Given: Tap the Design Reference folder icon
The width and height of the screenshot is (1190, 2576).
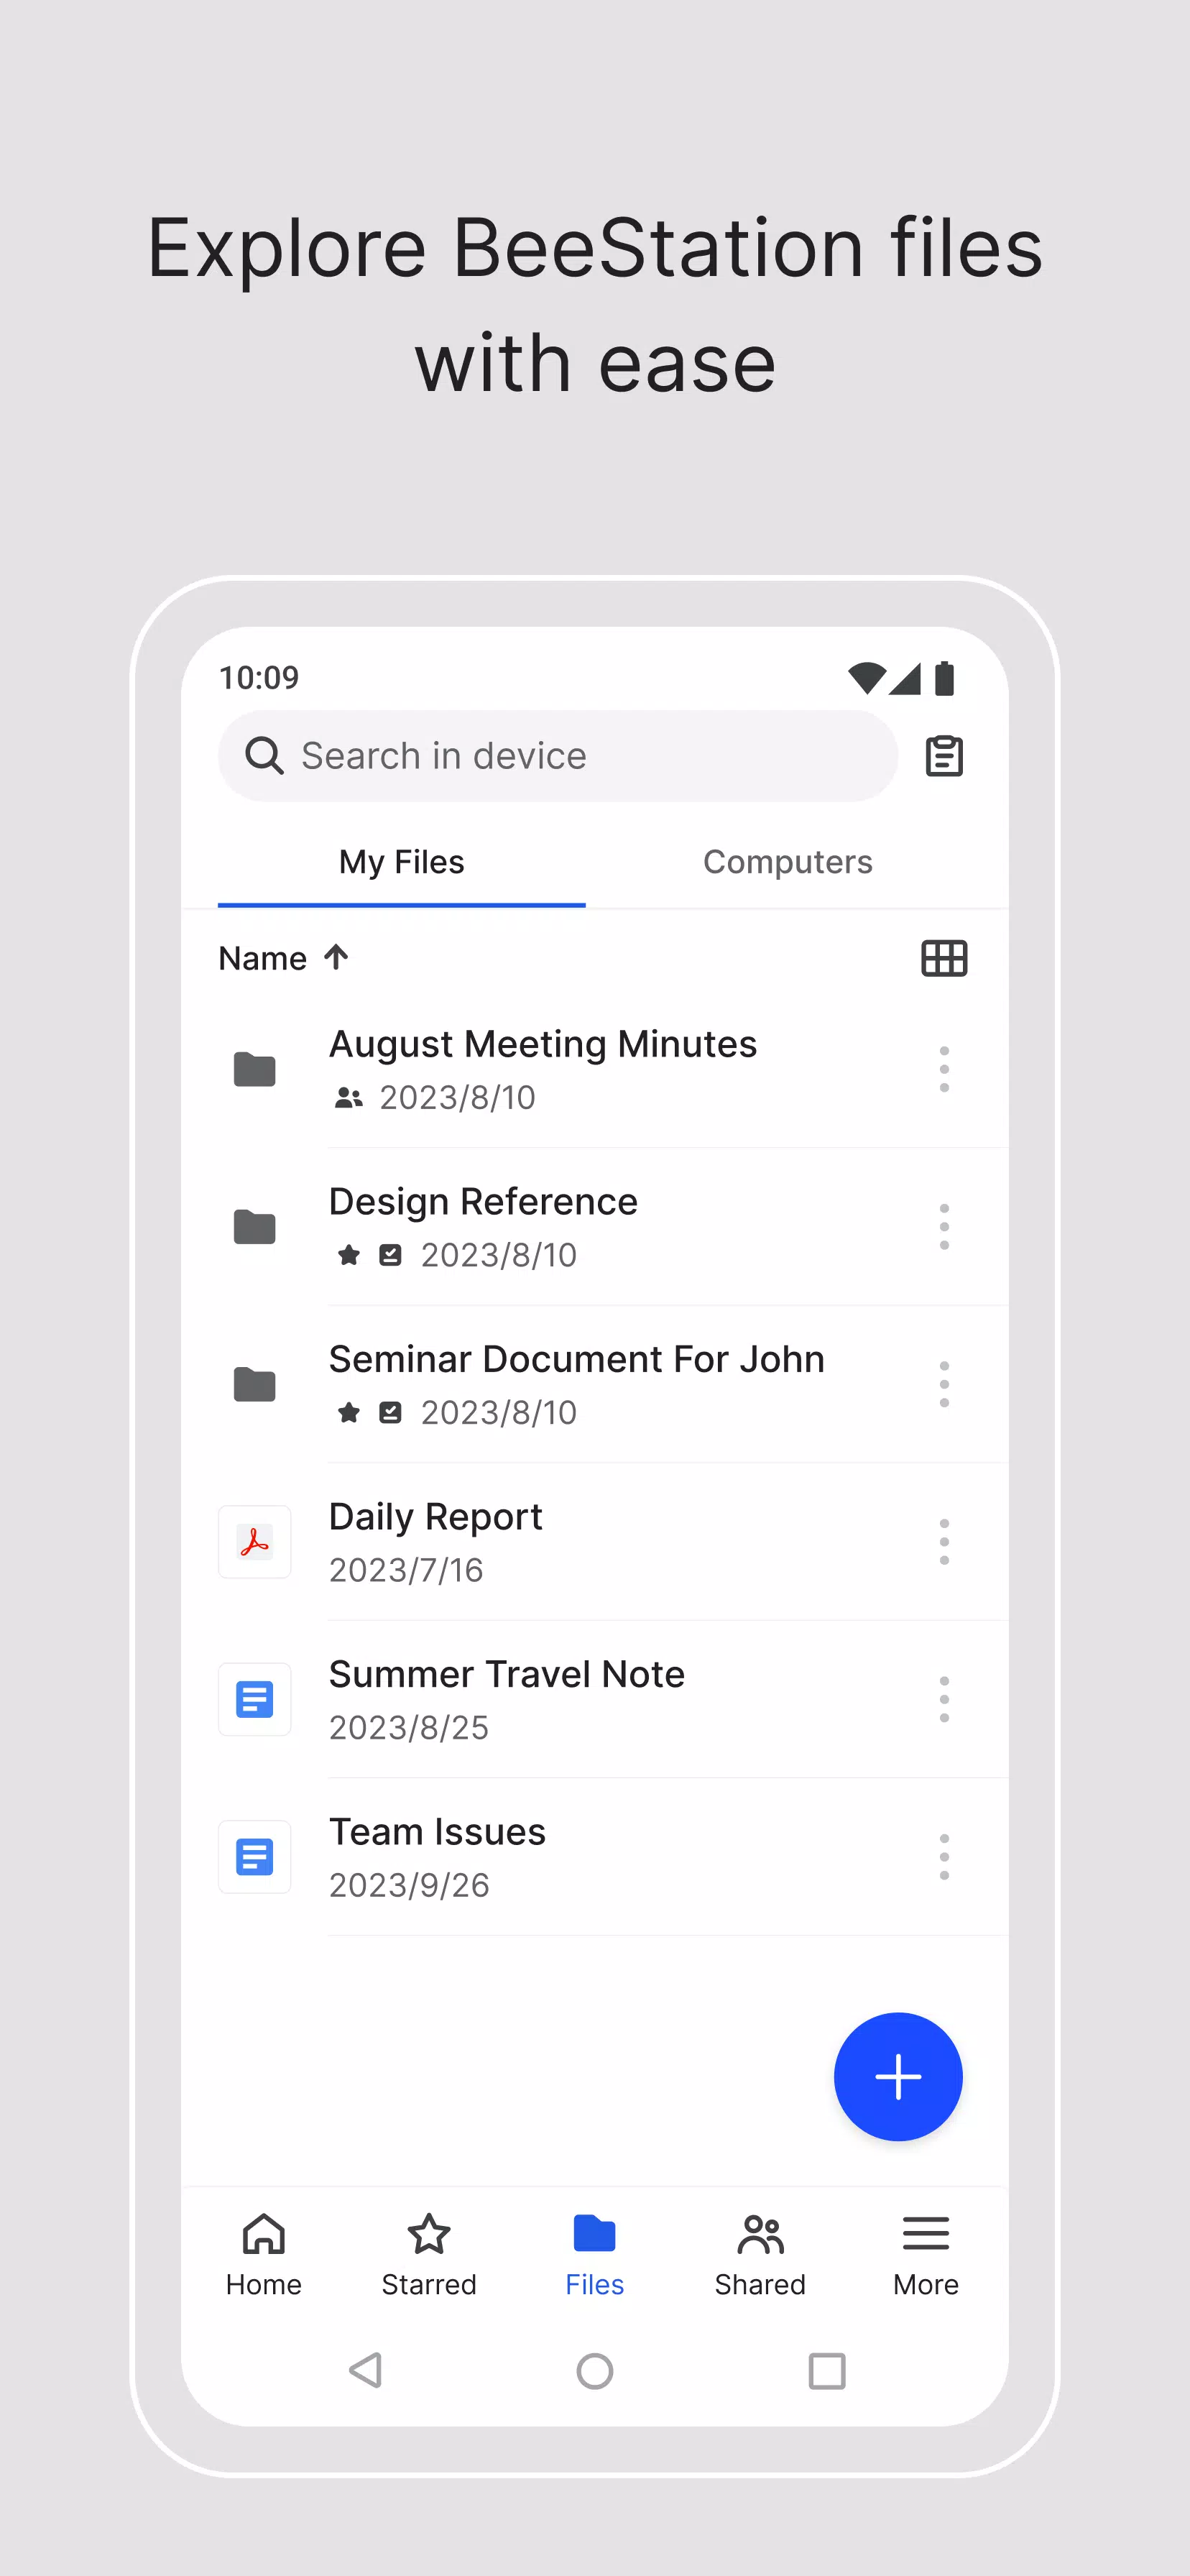Looking at the screenshot, I should 255,1227.
